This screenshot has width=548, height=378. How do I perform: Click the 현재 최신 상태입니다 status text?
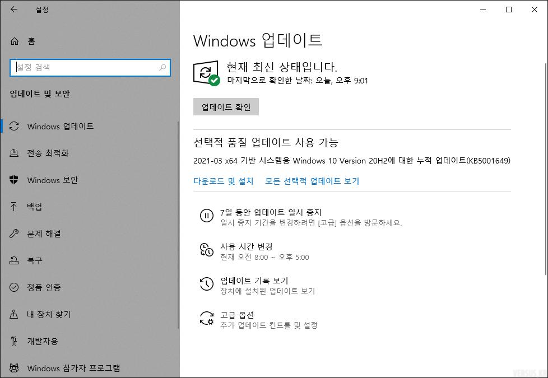click(x=282, y=67)
